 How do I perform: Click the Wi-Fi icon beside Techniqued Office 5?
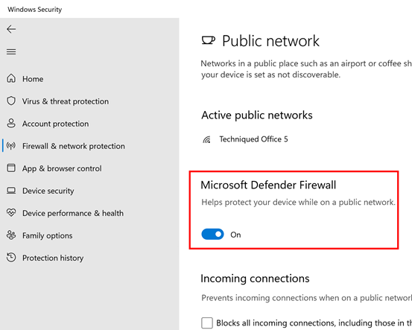click(x=207, y=139)
